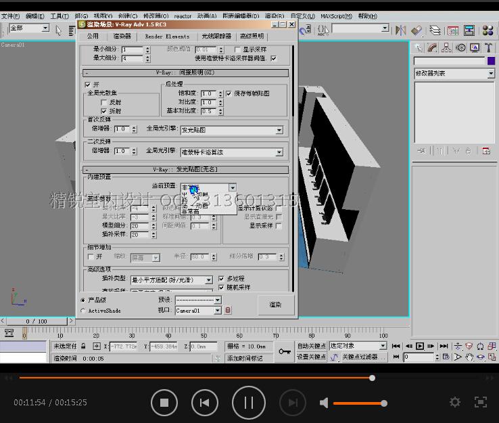This screenshot has width=499, height=423.
Task: Open the reactor menu
Action: 183,16
